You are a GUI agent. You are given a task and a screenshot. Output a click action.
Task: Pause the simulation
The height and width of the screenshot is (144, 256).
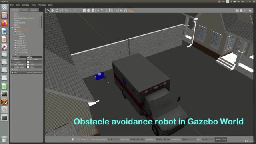pos(73,140)
